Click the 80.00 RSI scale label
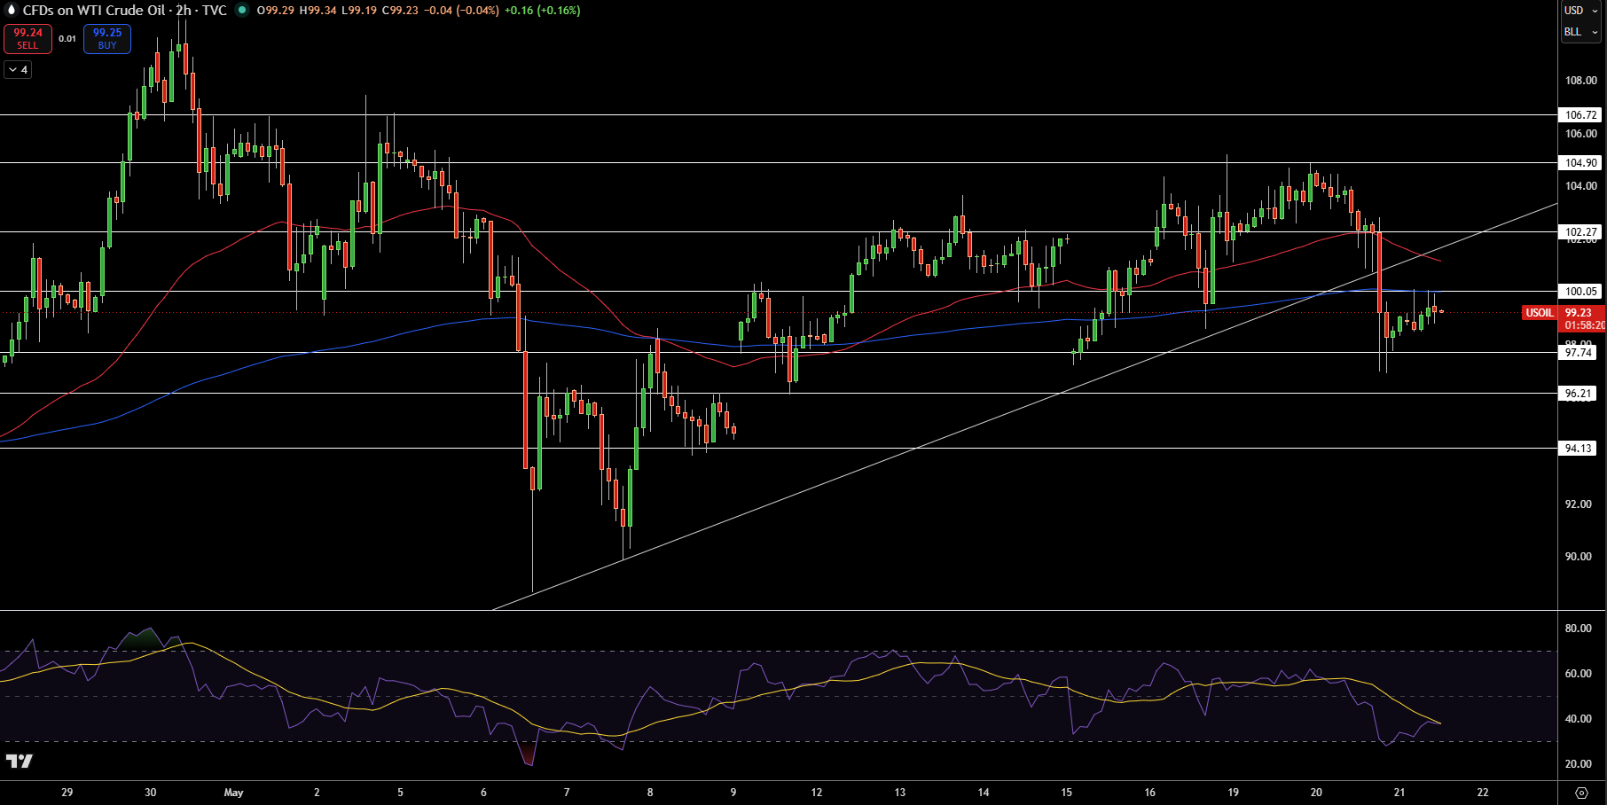The image size is (1607, 805). 1578,629
